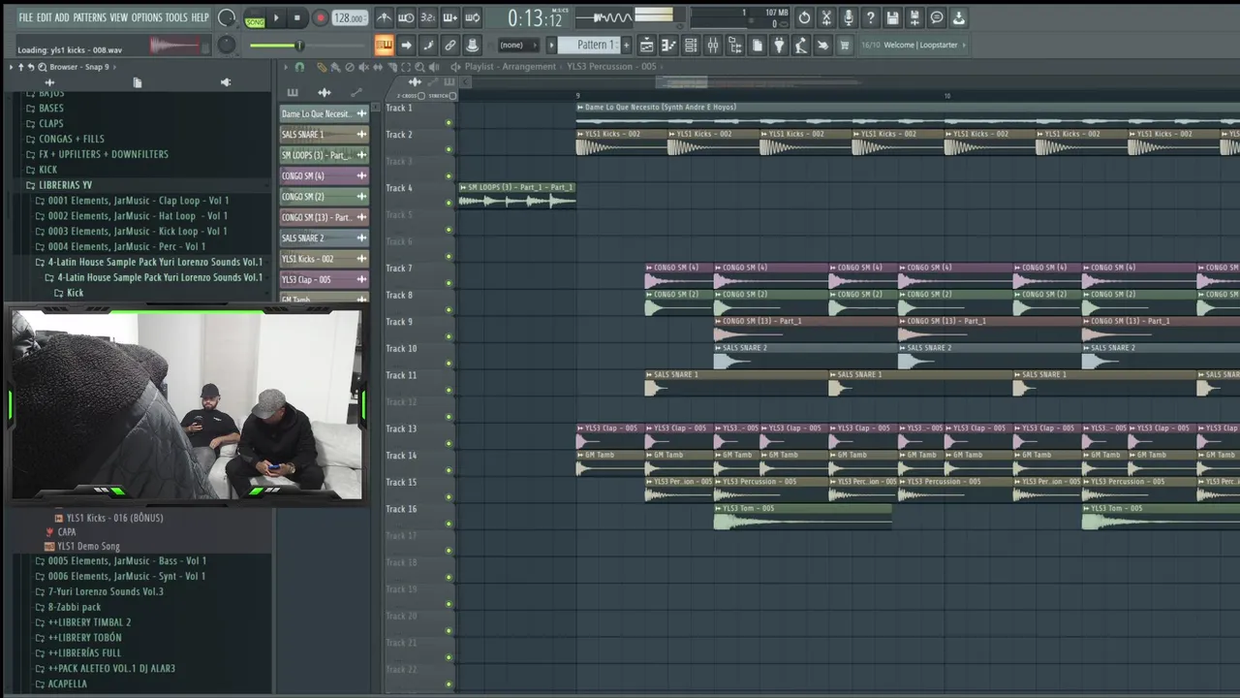Open the PATTERNS menu
1240x698 pixels.
90,17
